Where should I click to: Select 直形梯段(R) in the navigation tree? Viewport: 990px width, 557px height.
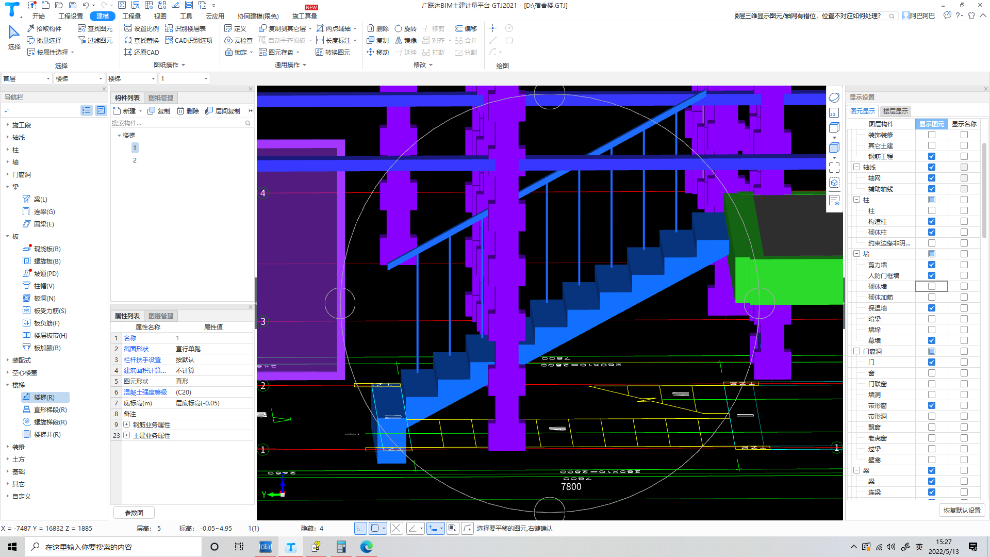pyautogui.click(x=45, y=409)
